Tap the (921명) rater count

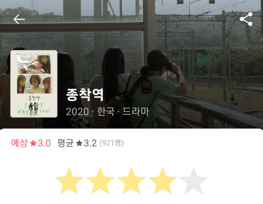pos(112,143)
